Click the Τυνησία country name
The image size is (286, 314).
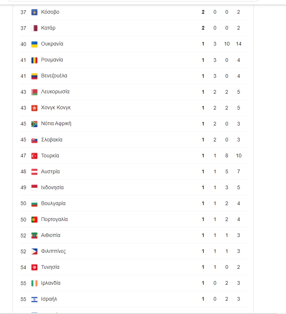click(50, 267)
